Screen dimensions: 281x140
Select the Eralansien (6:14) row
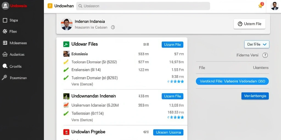[124, 70]
